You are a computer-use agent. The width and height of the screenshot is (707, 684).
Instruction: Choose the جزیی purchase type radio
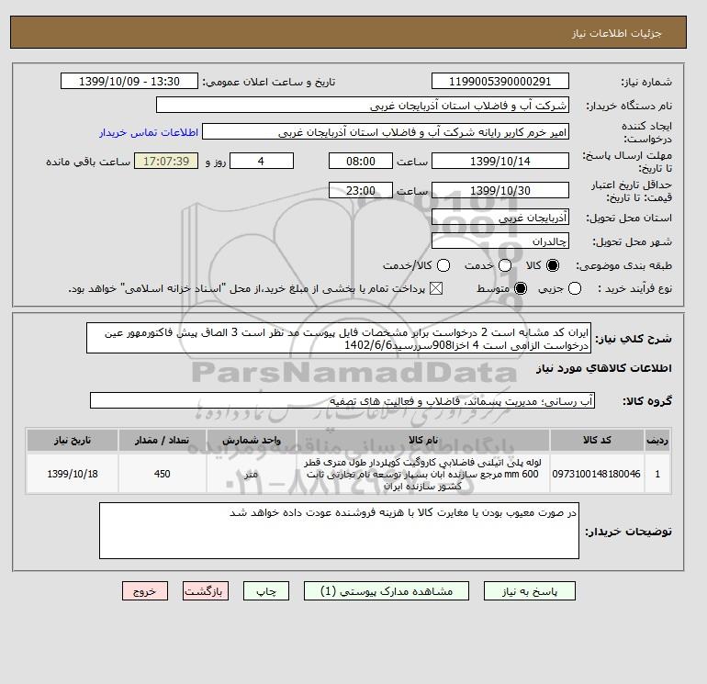[x=575, y=288]
